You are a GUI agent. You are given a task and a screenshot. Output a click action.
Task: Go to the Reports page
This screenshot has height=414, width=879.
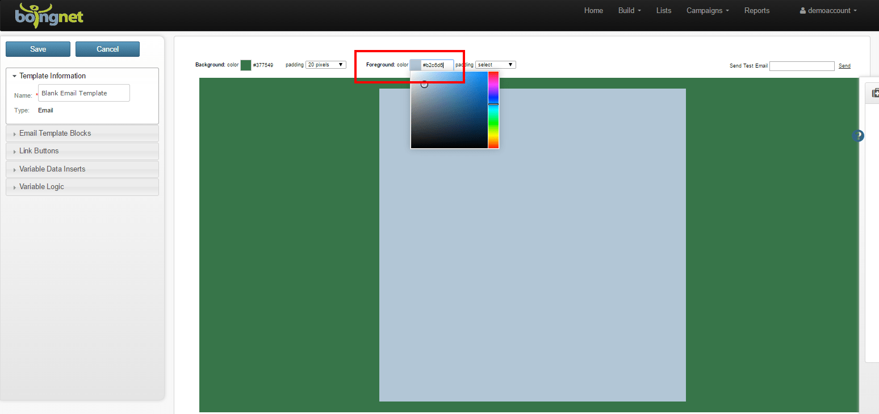757,10
